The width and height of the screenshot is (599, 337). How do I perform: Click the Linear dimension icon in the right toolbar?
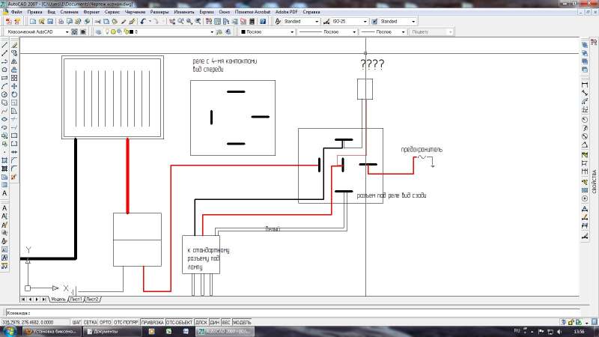click(585, 85)
